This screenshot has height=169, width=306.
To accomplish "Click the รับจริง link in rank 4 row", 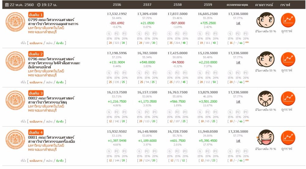I will tap(59, 161).
